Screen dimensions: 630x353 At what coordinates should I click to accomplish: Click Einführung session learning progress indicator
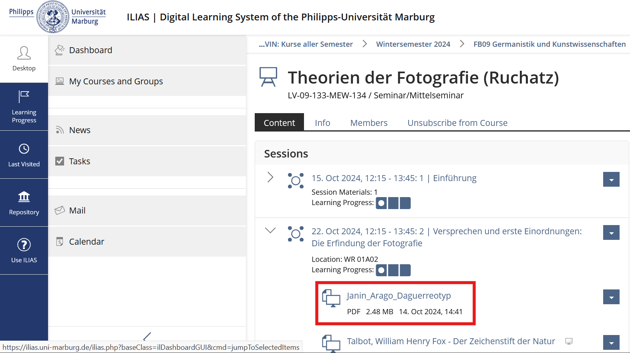pos(393,203)
